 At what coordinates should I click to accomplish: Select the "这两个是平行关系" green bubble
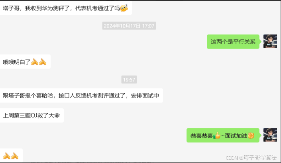233,41
